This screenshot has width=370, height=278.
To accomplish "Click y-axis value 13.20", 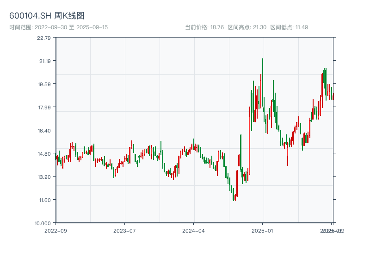I will [44, 177].
